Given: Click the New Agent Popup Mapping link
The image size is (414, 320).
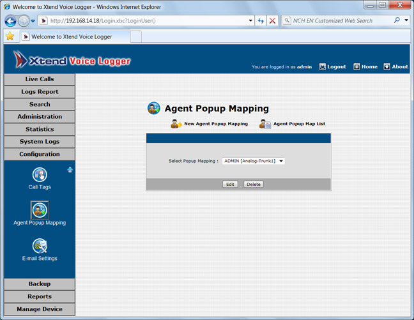Looking at the screenshot, I should (216, 123).
